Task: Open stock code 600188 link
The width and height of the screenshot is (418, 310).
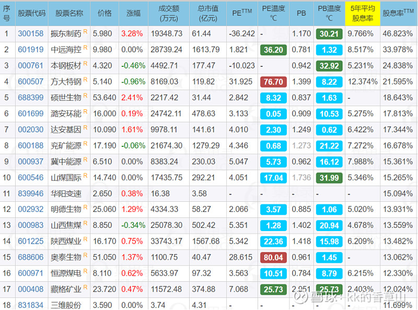Action: click(x=31, y=146)
